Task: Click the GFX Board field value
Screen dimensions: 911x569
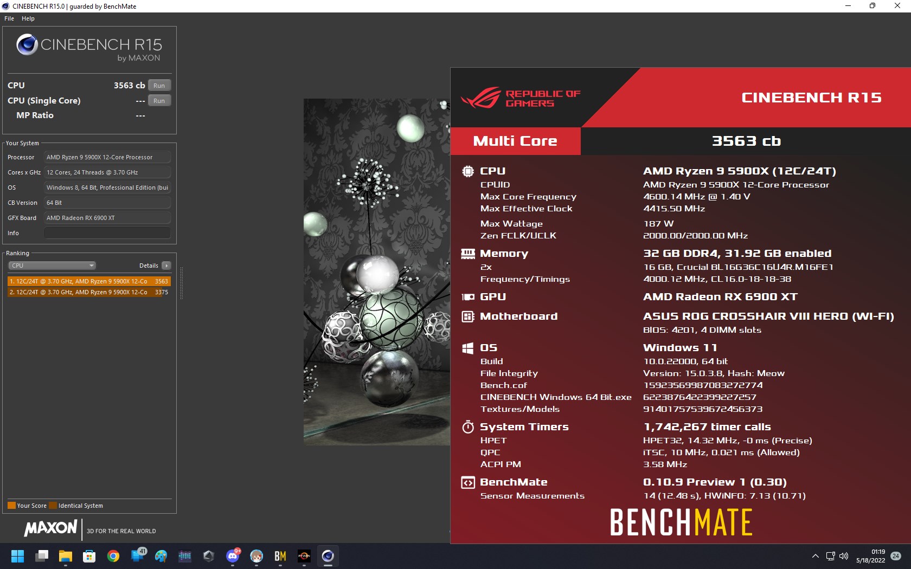Action: coord(107,218)
